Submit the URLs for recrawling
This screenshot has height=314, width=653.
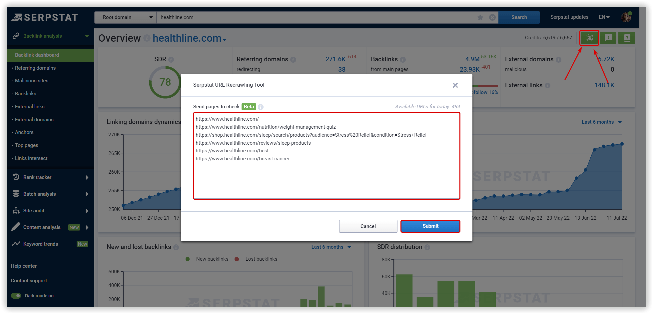coord(430,226)
